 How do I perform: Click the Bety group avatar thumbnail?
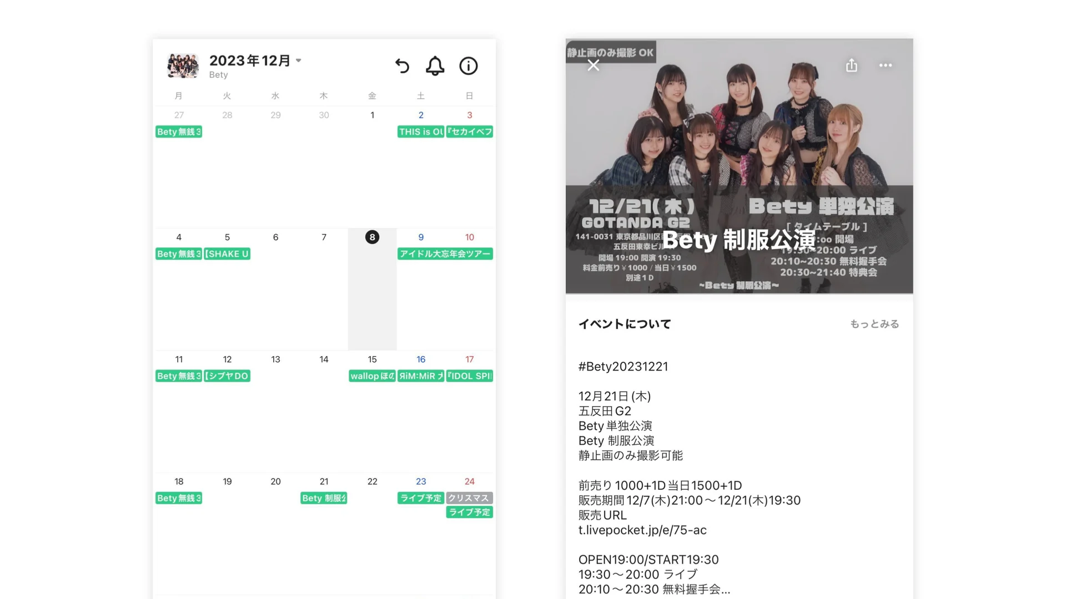pyautogui.click(x=183, y=66)
